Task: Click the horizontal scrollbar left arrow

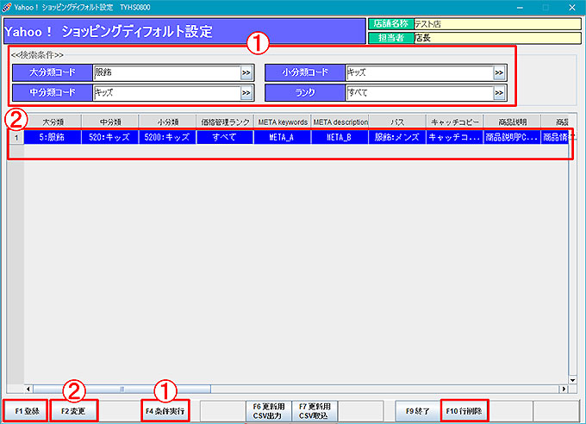Action: (28, 389)
